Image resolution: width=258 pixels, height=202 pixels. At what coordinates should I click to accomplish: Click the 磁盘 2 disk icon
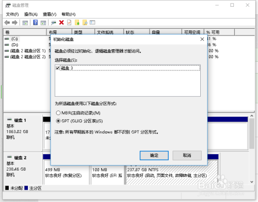click(x=9, y=157)
